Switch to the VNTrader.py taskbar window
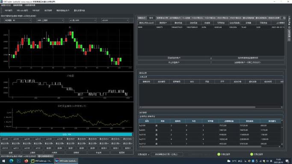This screenshot has height=164, width=292. (x=41, y=161)
